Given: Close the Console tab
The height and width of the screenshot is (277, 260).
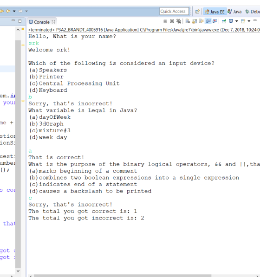Looking at the screenshot, I should point(53,22).
